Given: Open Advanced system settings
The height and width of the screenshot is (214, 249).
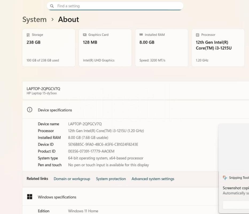Looking at the screenshot, I should pos(153,179).
